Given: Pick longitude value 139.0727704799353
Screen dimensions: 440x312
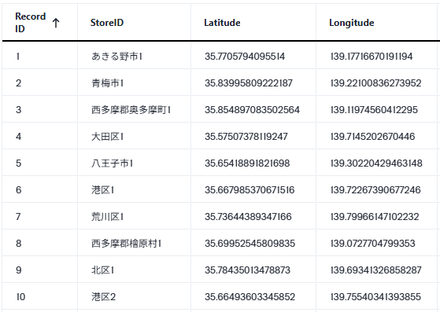Looking at the screenshot, I should 372,244.
